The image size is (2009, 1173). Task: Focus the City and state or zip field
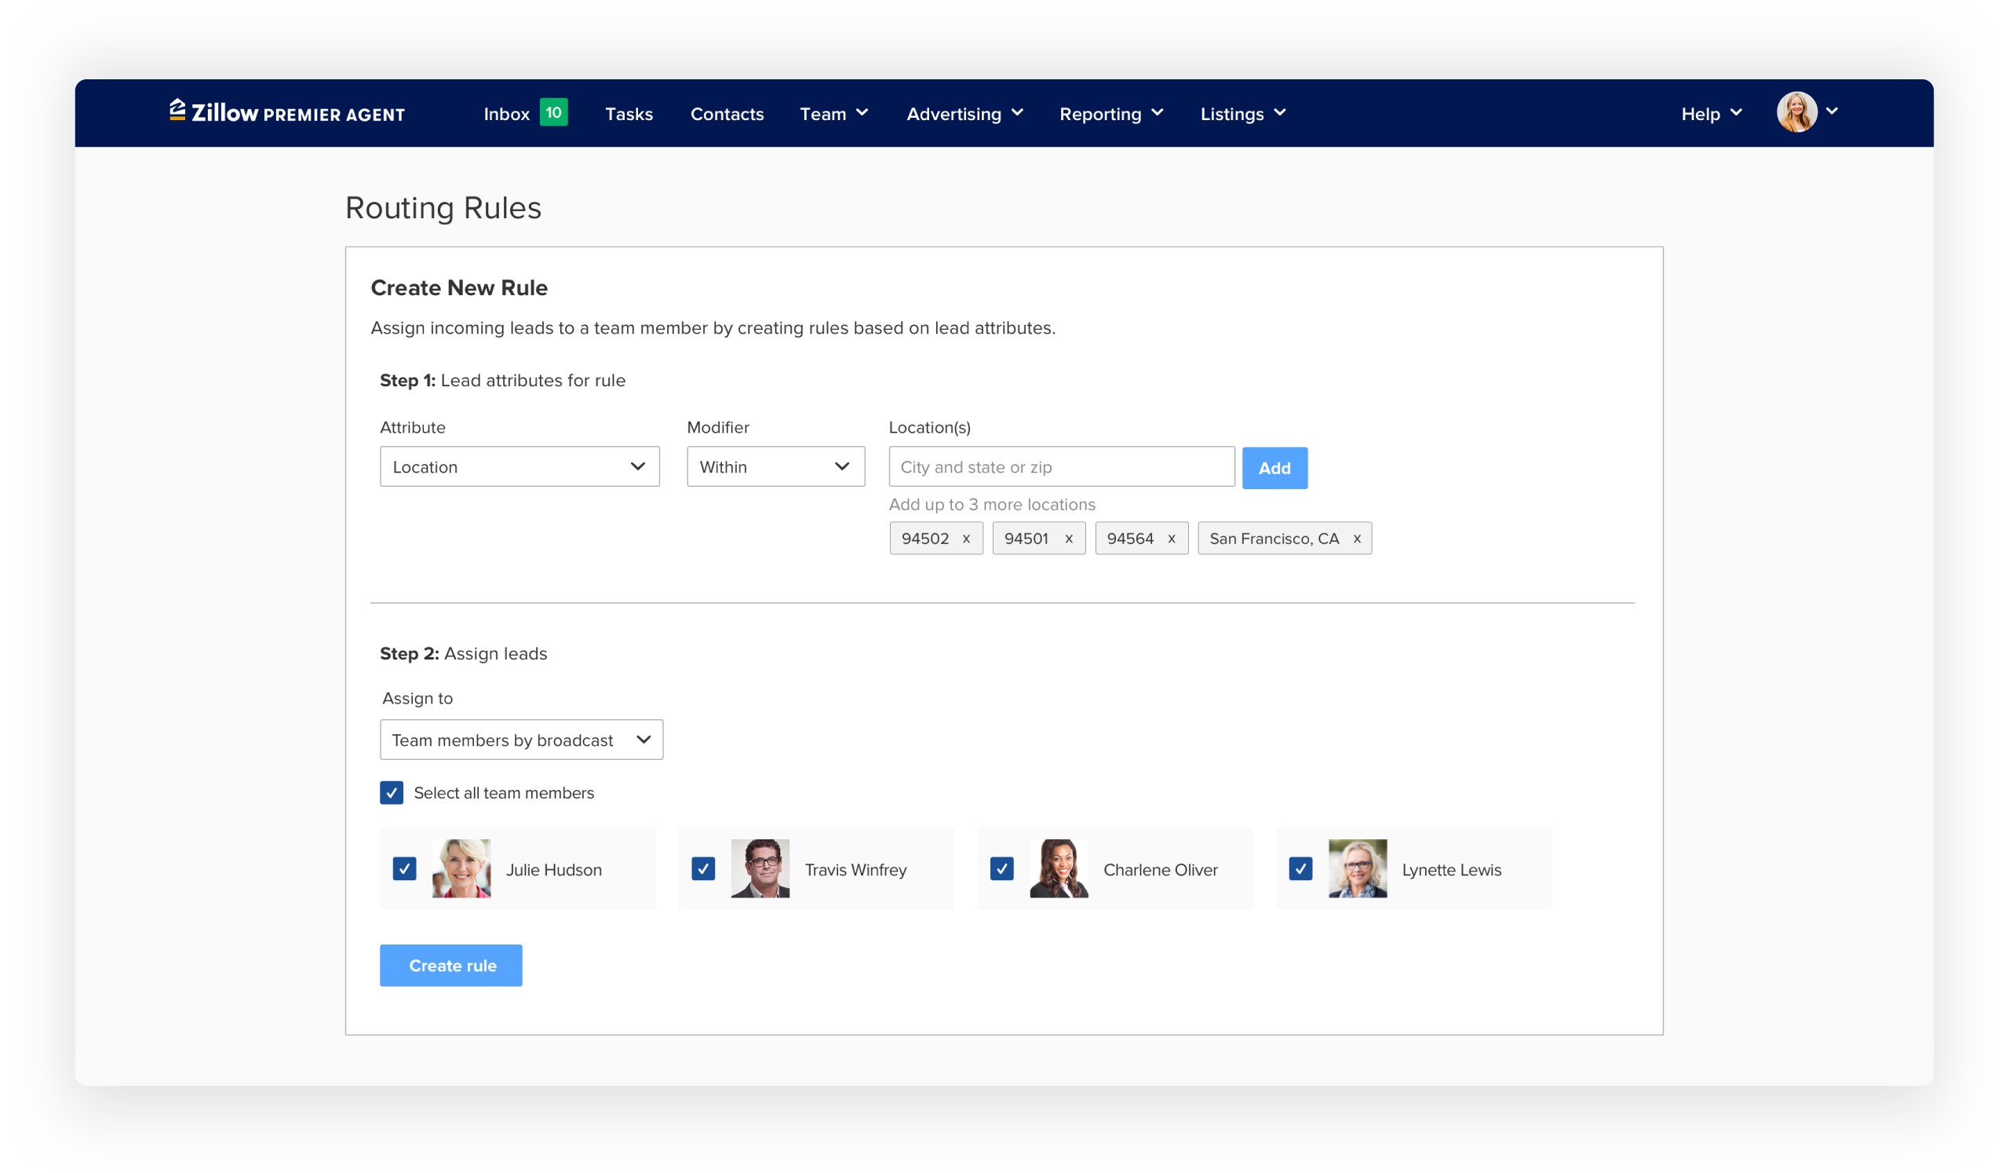1061,467
